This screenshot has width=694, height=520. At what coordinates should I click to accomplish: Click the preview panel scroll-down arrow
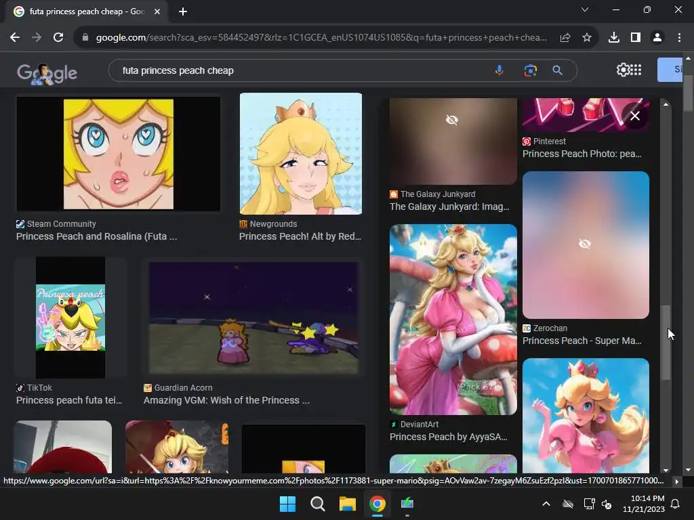coord(666,471)
